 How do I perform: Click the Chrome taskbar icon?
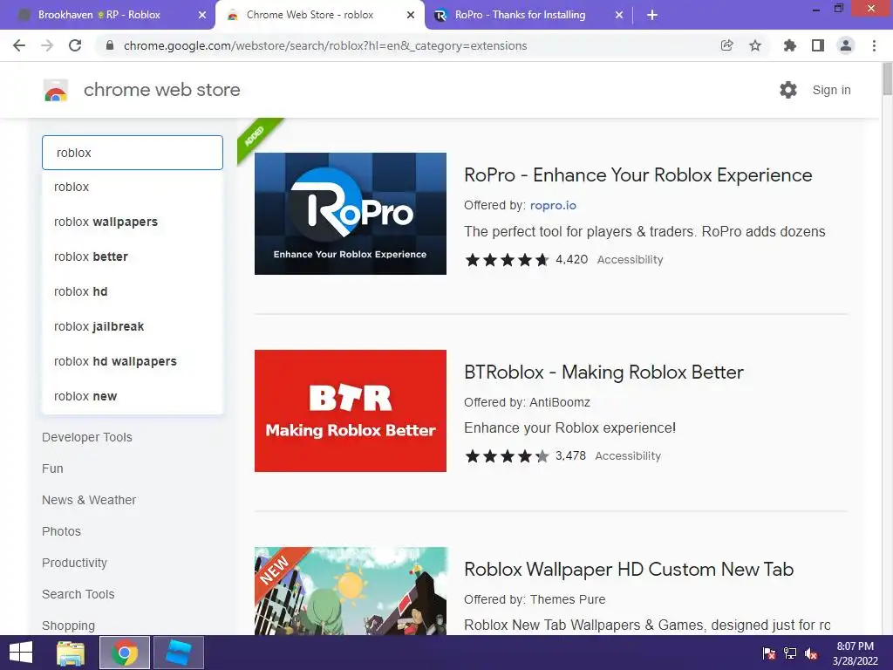(x=124, y=653)
